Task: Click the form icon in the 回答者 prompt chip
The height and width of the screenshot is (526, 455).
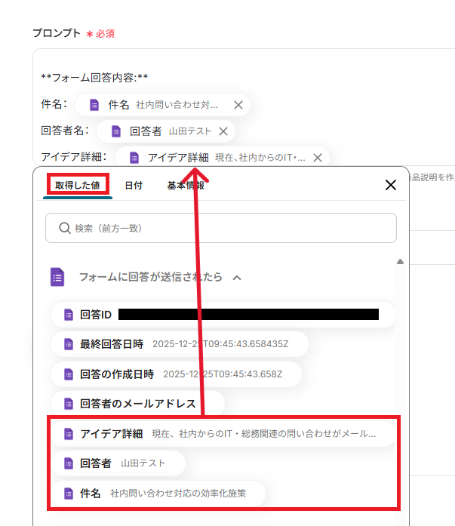Action: pyautogui.click(x=116, y=131)
